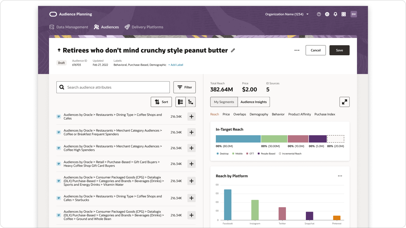Open notifications bell icon
The image size is (406, 228).
click(335, 14)
